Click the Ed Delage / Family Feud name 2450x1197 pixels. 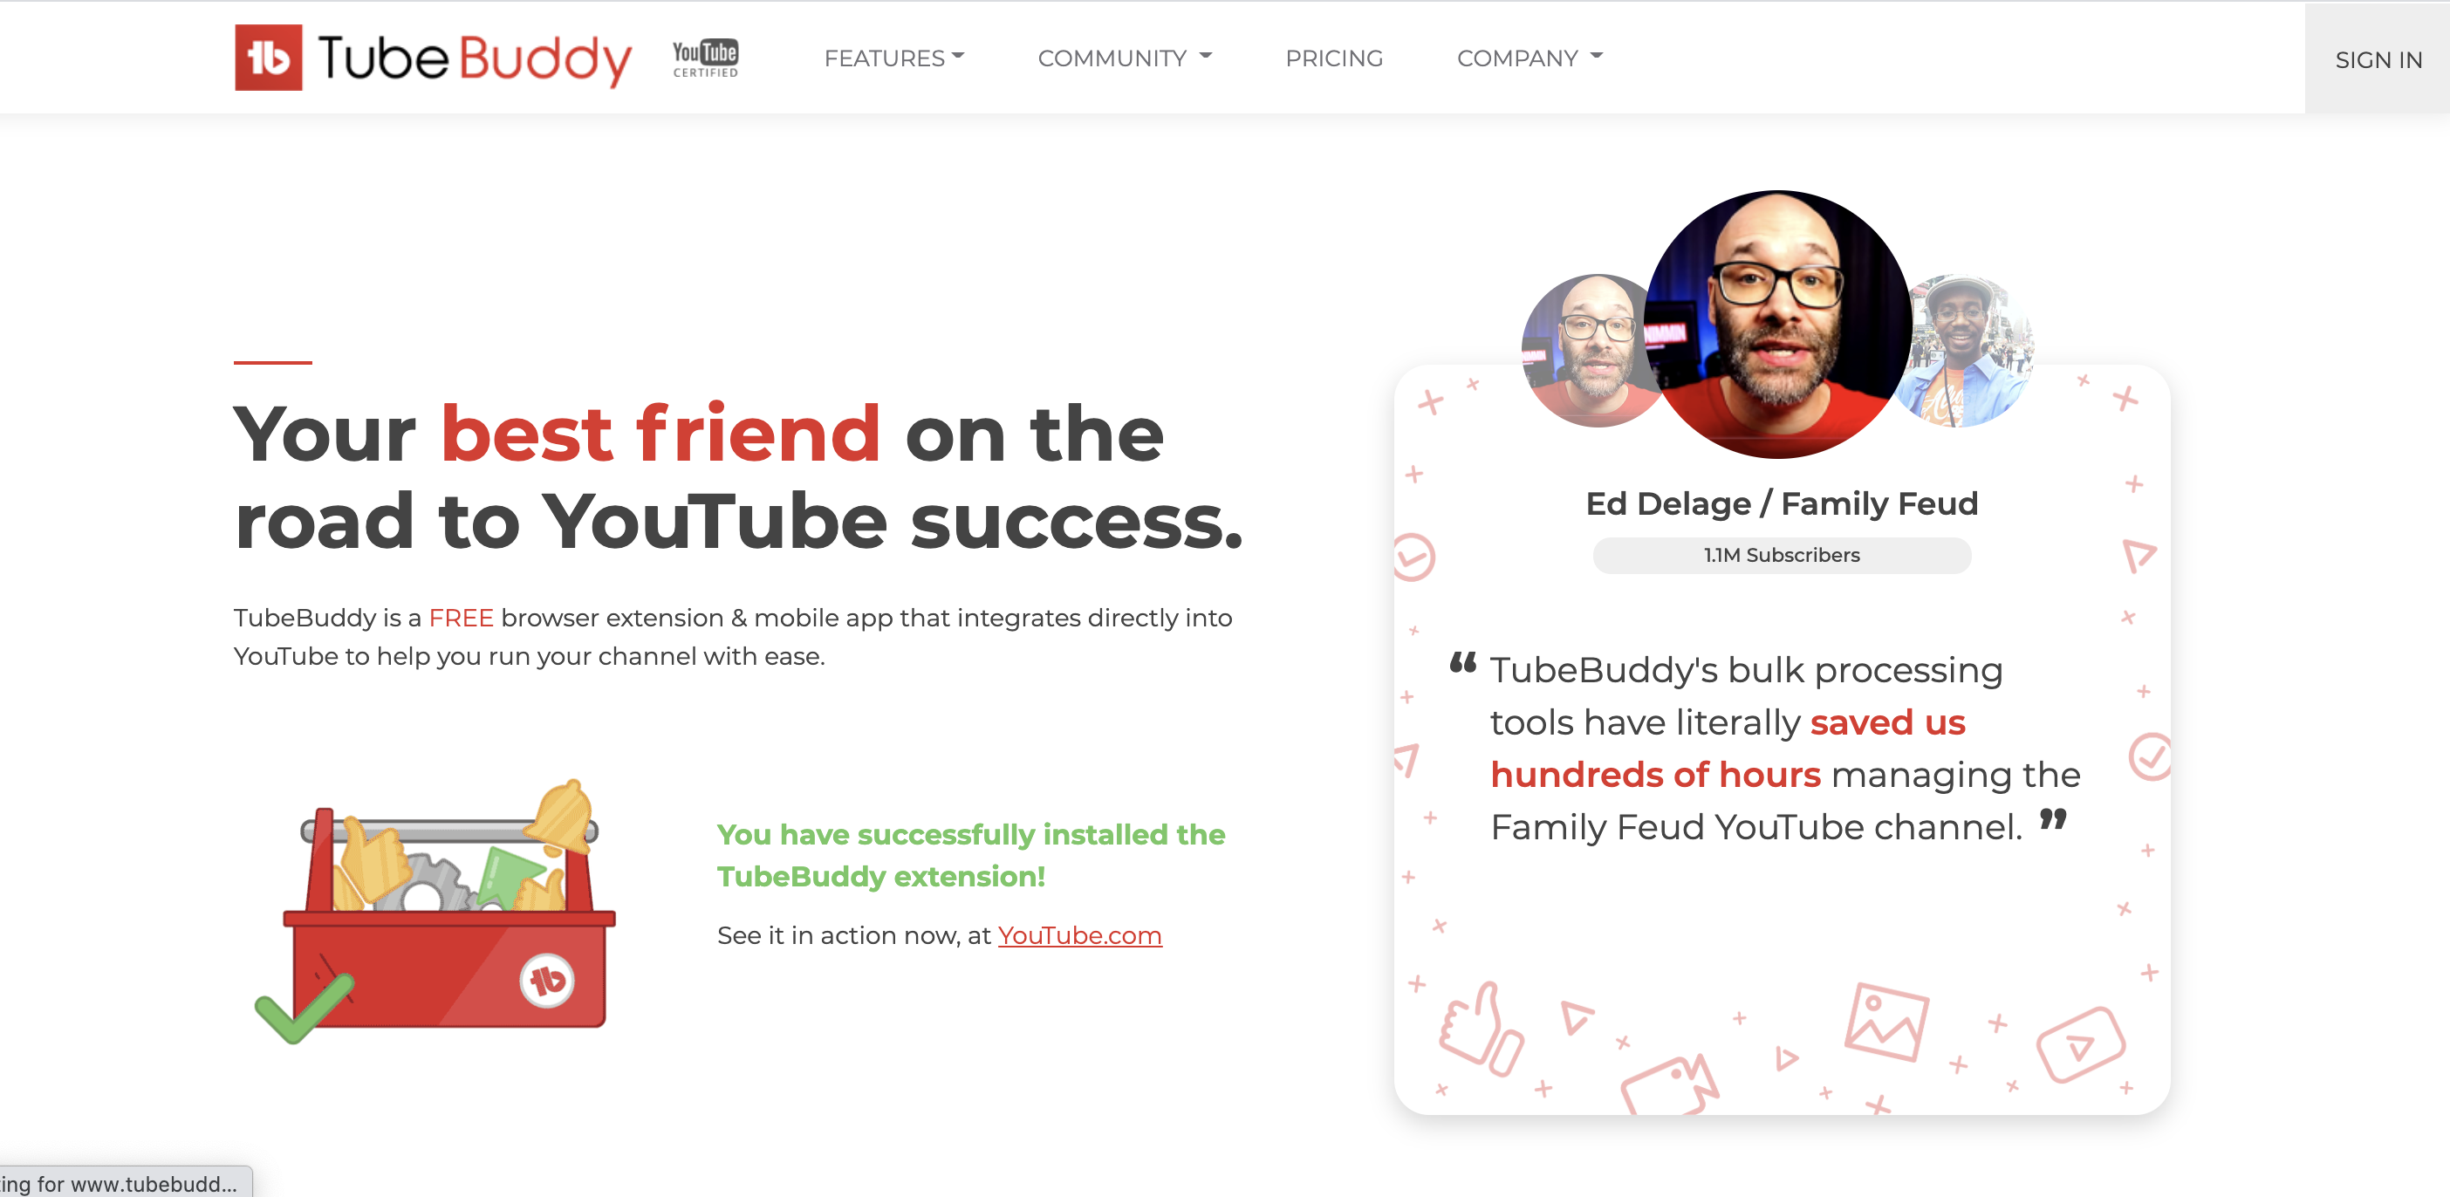(x=1782, y=503)
